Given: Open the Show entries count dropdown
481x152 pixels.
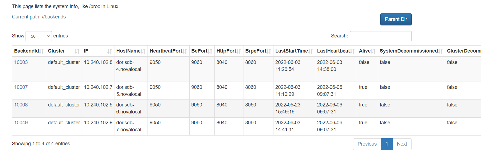Looking at the screenshot, I should (x=39, y=36).
